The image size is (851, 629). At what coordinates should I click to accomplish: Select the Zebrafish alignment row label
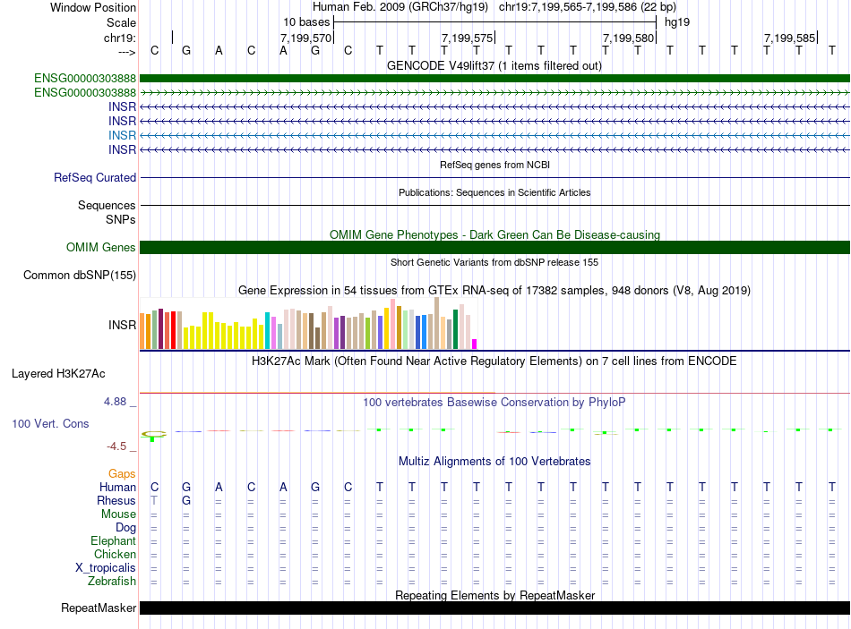click(x=112, y=582)
